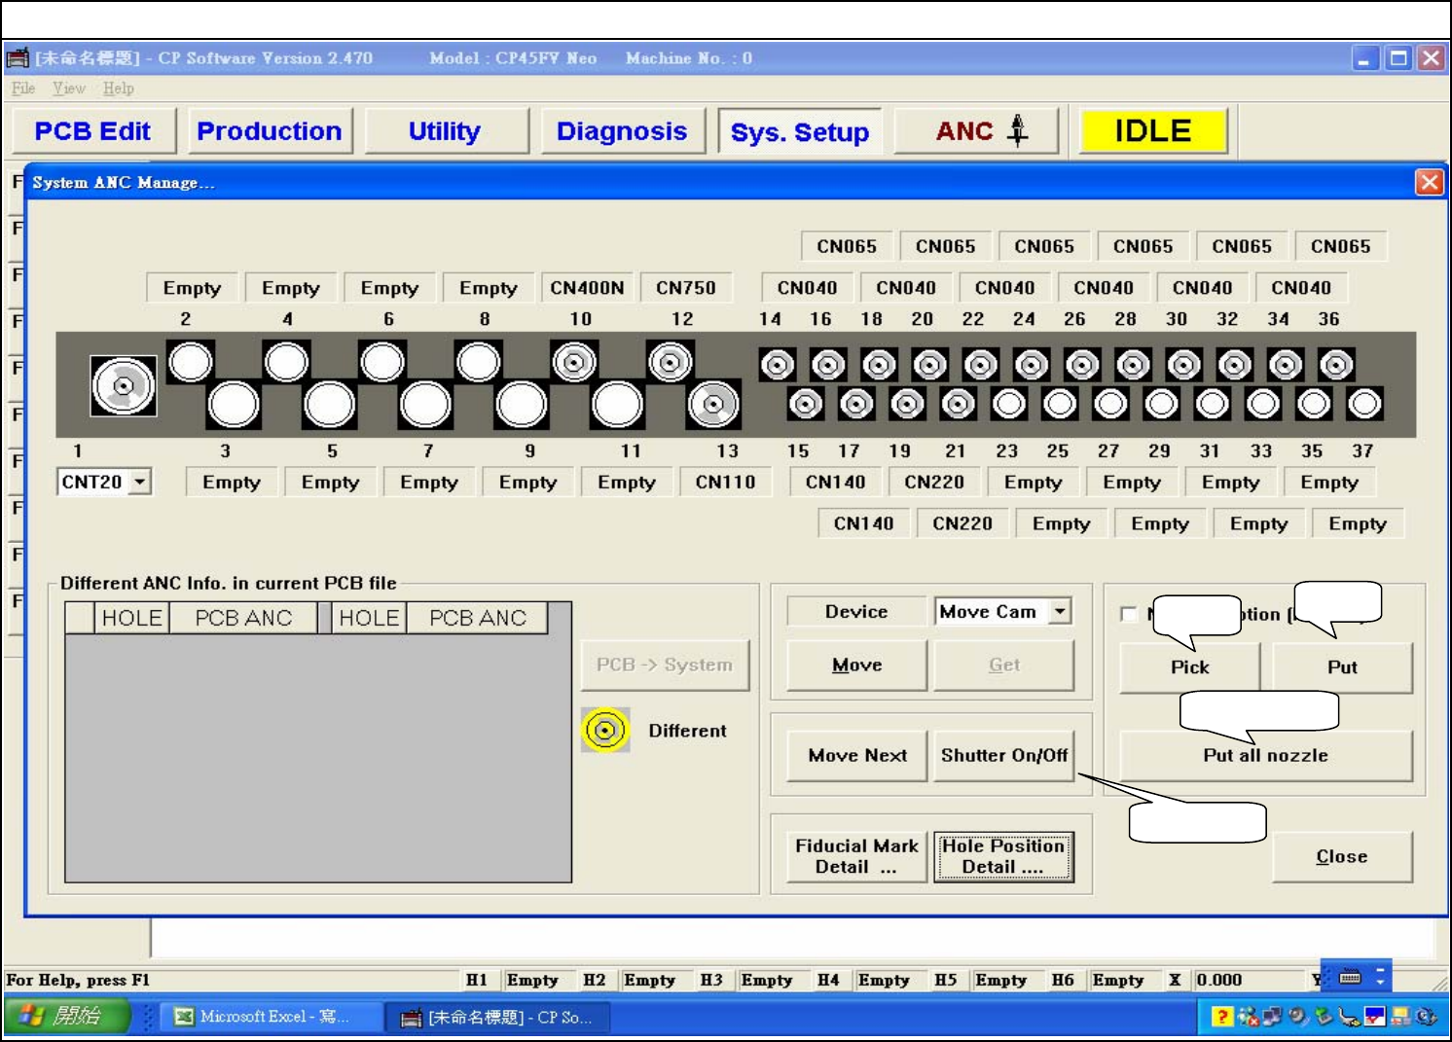Open Hole Position Detail
This screenshot has width=1452, height=1042.
pyautogui.click(x=1002, y=856)
